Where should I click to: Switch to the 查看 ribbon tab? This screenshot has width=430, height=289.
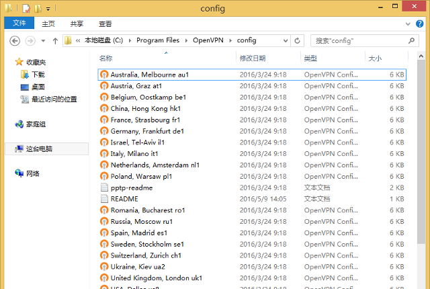[105, 24]
